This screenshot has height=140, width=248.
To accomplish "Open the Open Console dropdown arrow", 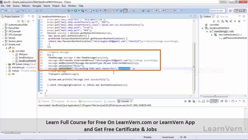I will (x=236, y=101).
